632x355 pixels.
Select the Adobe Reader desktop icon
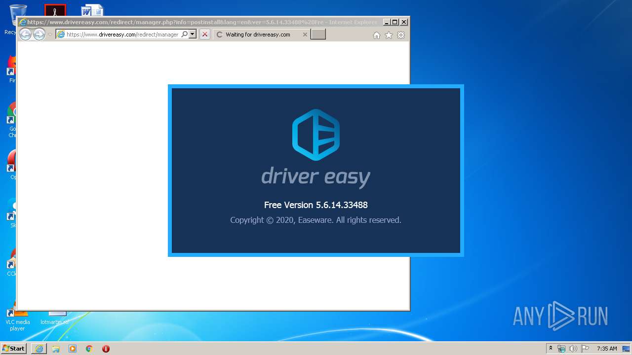(55, 11)
